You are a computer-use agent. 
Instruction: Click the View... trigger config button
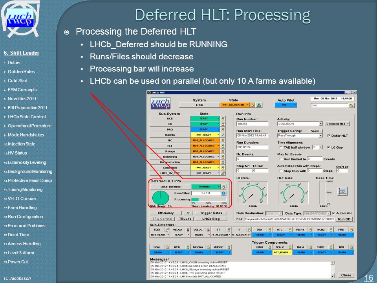tap(316, 131)
